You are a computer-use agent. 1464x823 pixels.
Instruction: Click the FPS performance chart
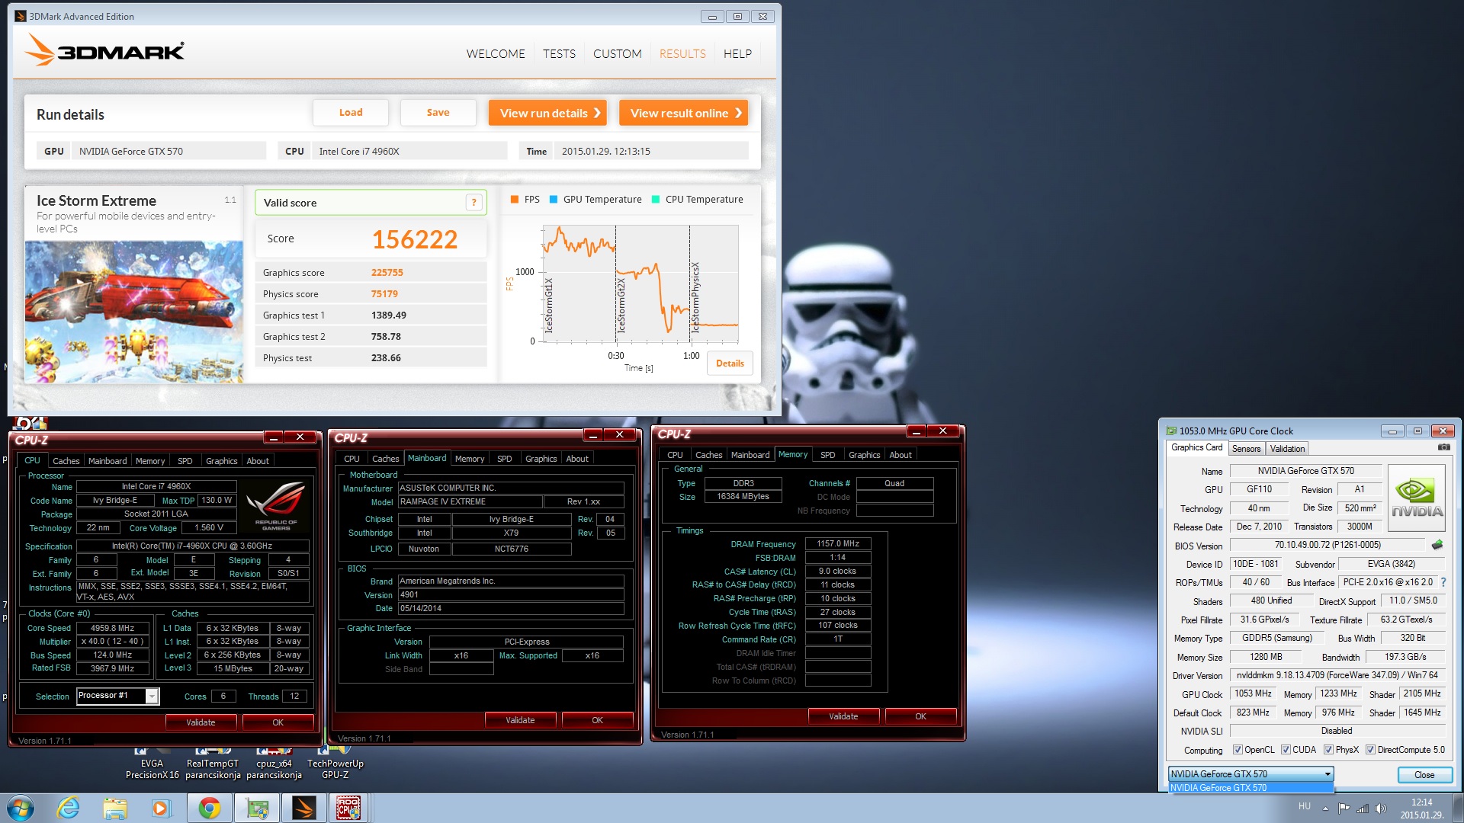640,284
